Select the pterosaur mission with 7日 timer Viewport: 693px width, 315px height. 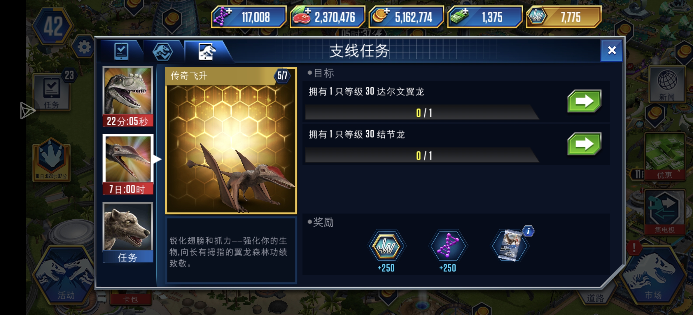pyautogui.click(x=128, y=164)
